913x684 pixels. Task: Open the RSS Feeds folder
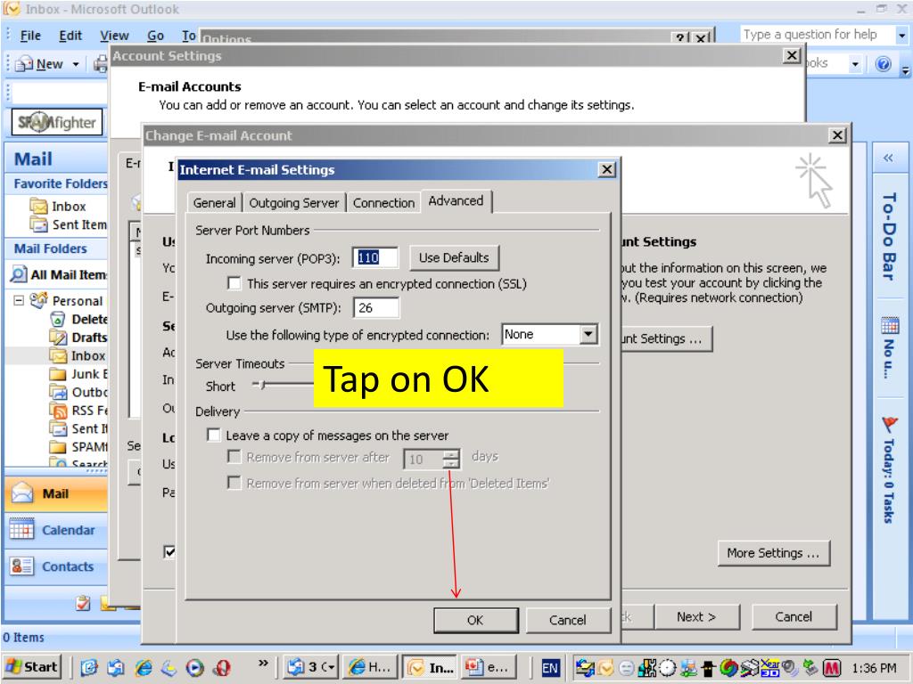(78, 411)
